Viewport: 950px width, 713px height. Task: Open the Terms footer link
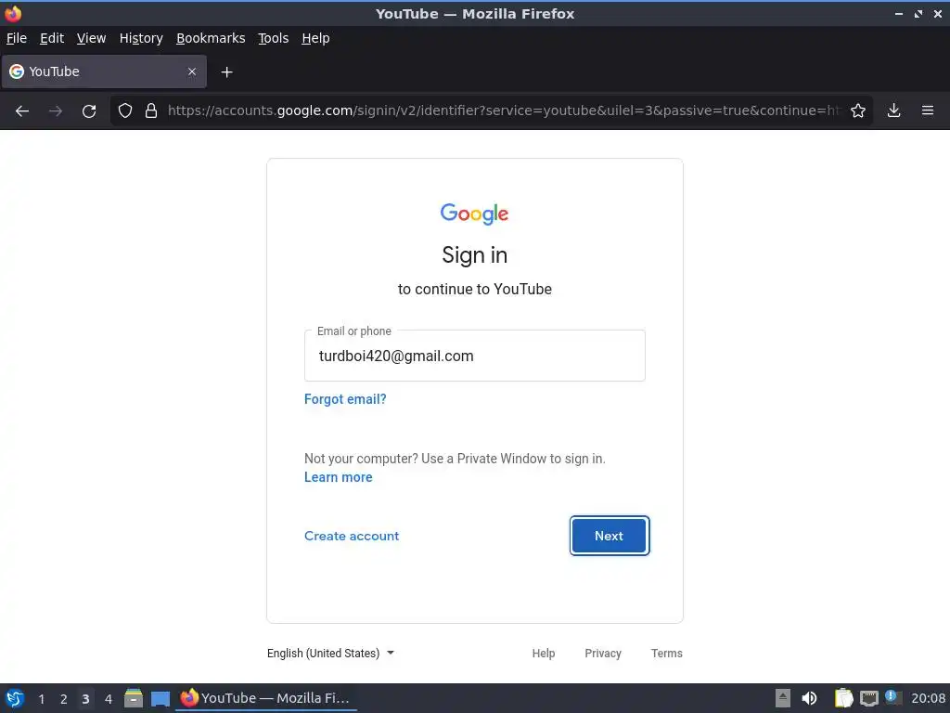(666, 653)
